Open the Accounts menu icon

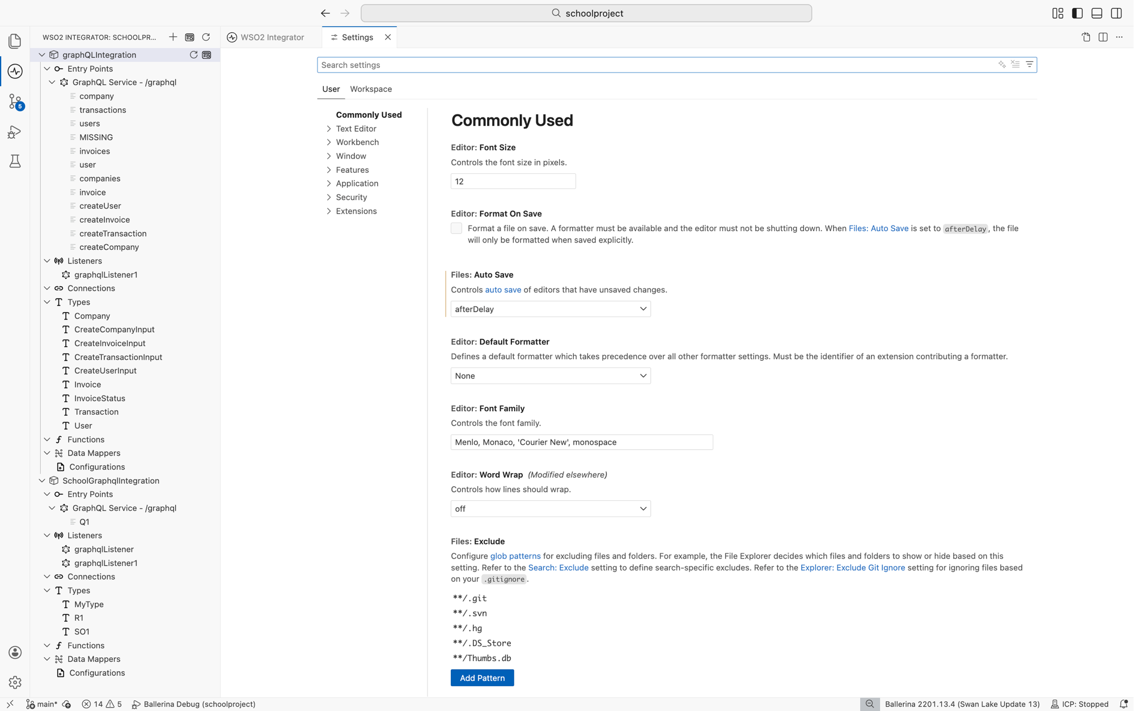(15, 652)
